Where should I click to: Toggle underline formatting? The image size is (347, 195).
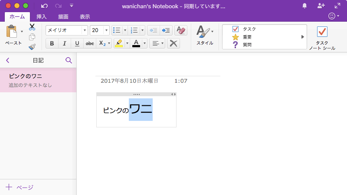tap(77, 43)
